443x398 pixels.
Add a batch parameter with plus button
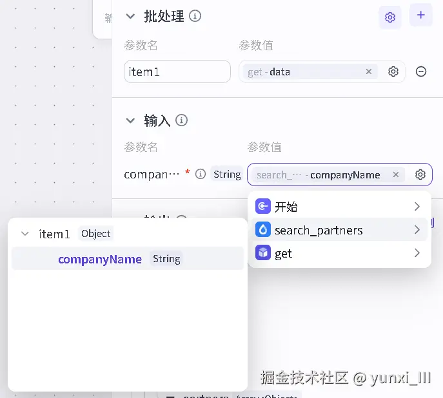click(420, 15)
